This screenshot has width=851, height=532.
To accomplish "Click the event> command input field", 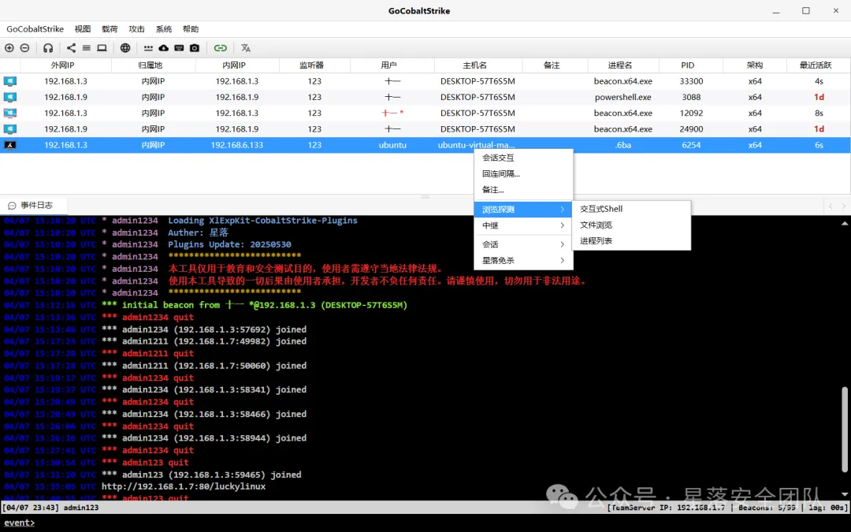I will point(425,523).
